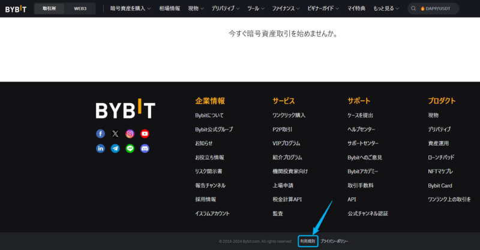Open ワンランク上の取引を link
This screenshot has width=480, height=250.
pos(449,200)
